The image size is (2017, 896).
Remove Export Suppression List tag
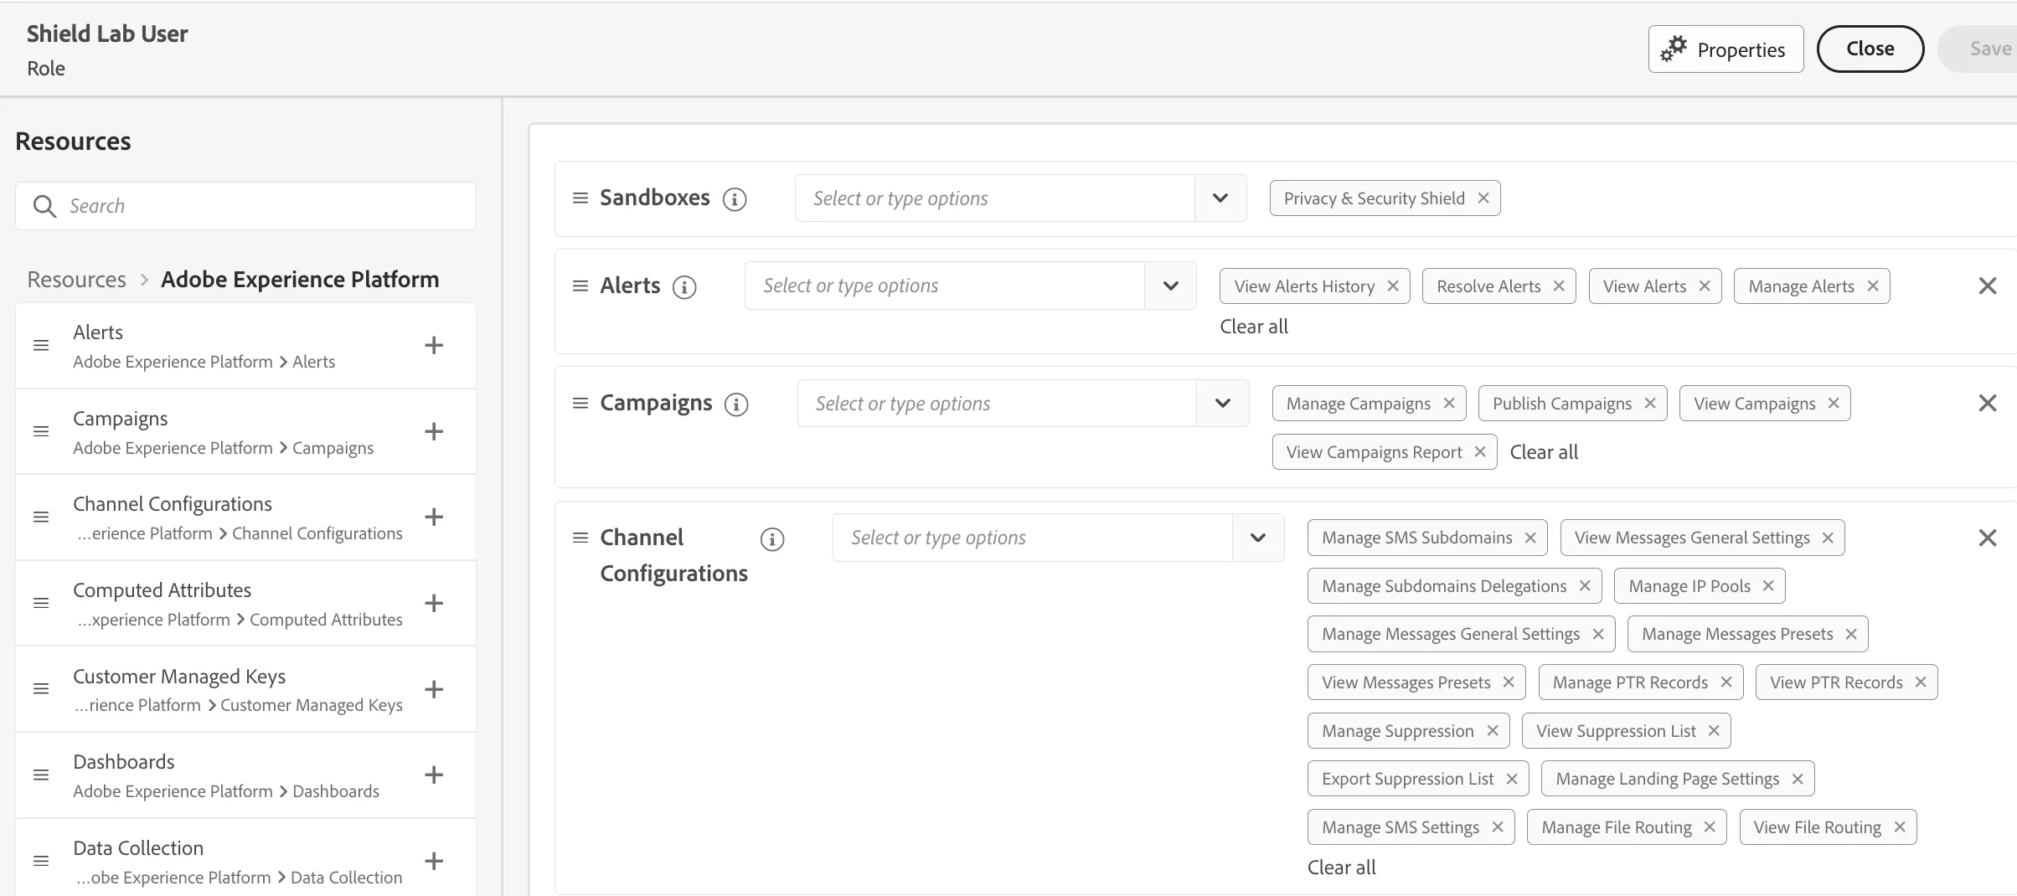(x=1512, y=780)
